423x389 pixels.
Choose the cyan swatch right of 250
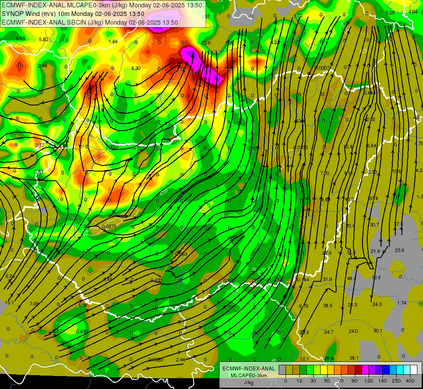tap(400, 370)
